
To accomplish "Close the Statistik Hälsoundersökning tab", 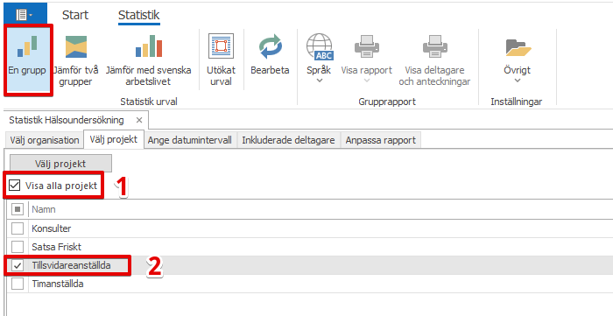I will pos(138,120).
